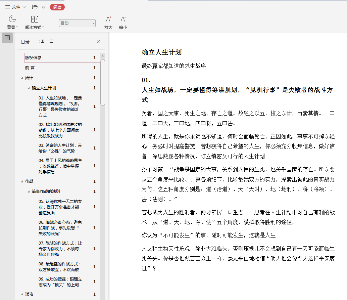Image resolution: width=347 pixels, height=300 pixels.
Task: Jump to the 前言 section
Action: tap(30, 68)
